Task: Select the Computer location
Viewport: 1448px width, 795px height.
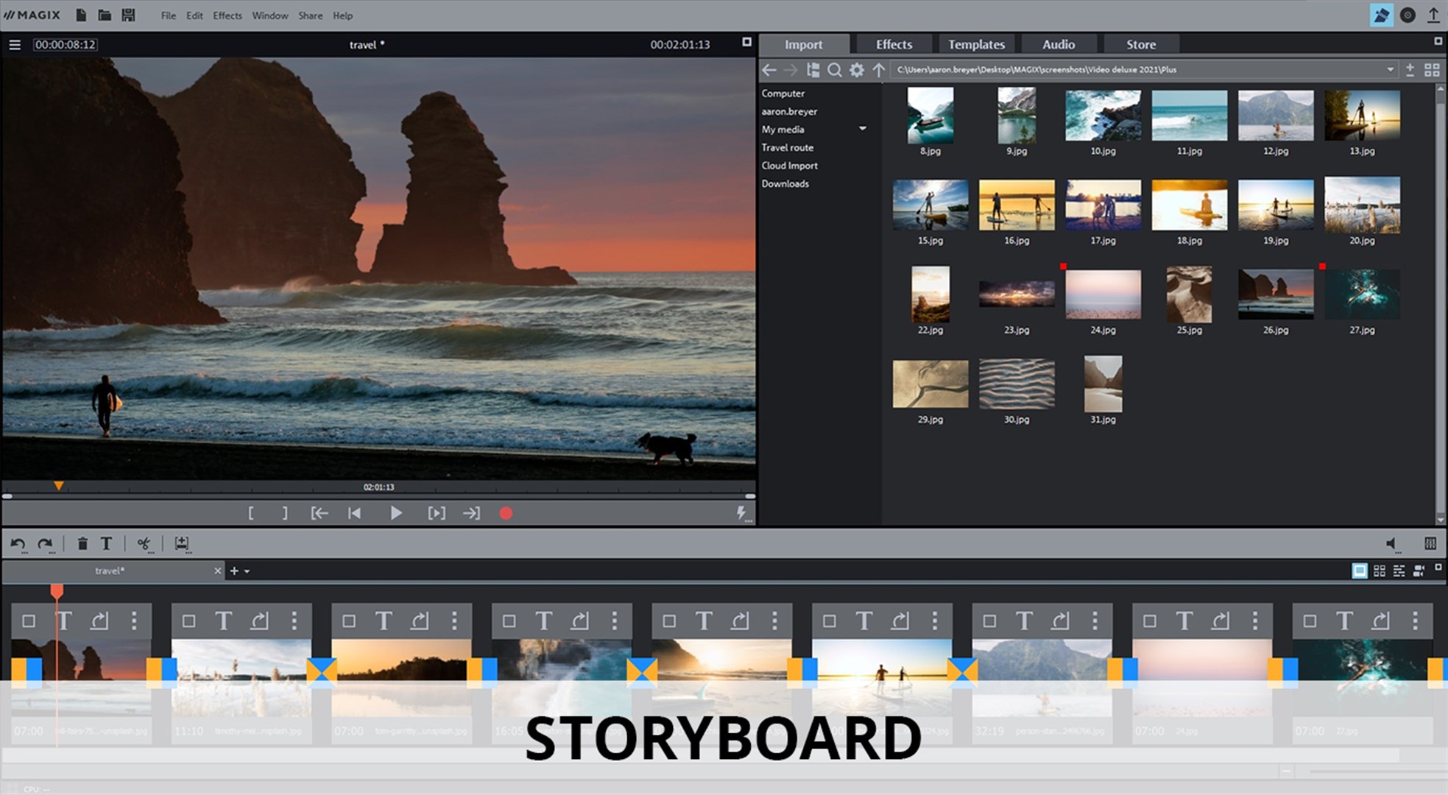Action: (783, 93)
